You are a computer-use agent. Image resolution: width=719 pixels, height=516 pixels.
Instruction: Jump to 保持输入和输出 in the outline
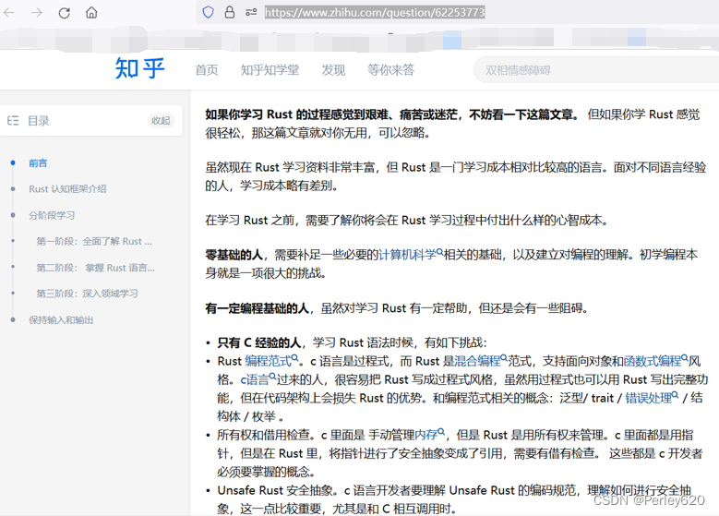pos(61,320)
